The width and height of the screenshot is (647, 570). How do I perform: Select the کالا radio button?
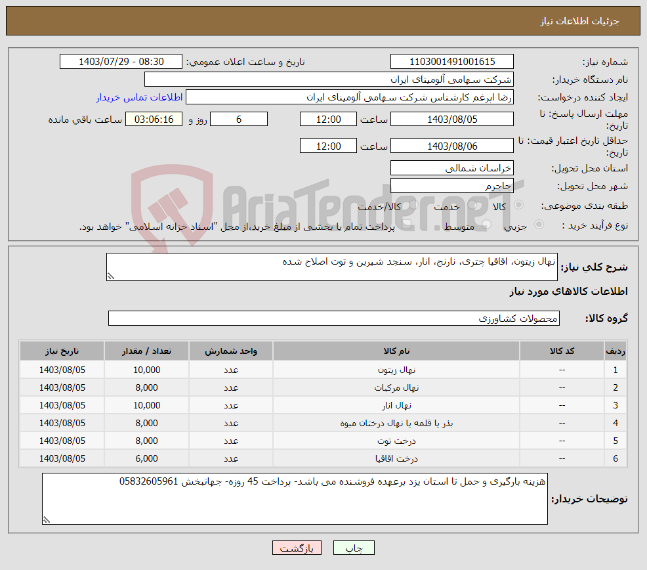tap(518, 204)
